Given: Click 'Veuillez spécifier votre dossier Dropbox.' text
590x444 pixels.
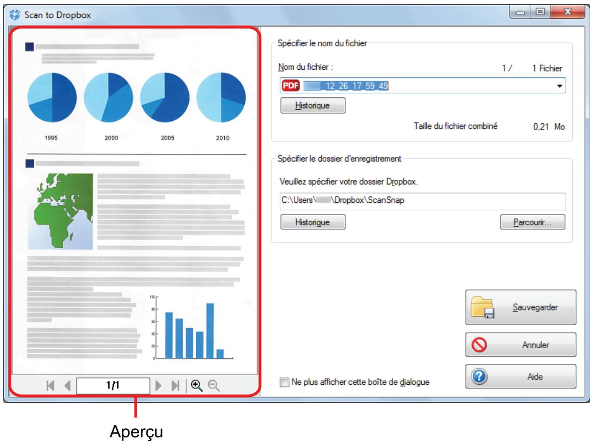Looking at the screenshot, I should [x=348, y=182].
